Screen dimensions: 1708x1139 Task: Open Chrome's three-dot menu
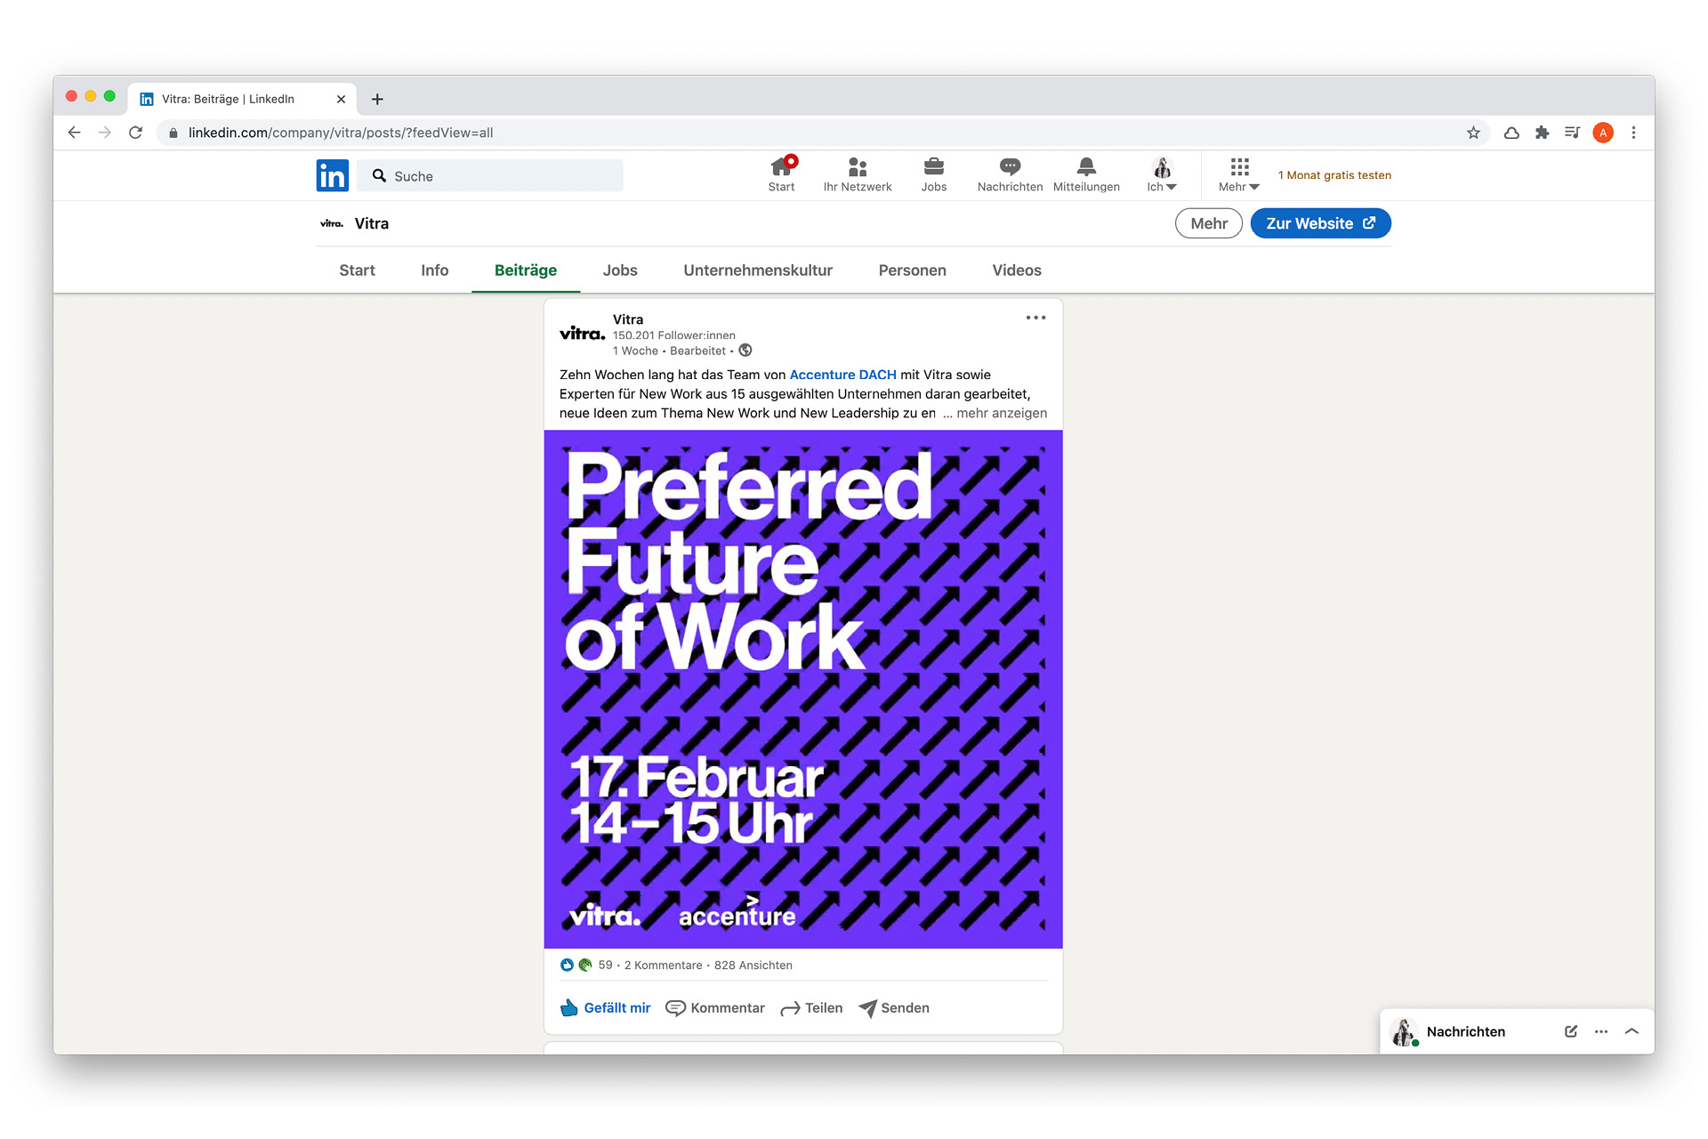1633,133
